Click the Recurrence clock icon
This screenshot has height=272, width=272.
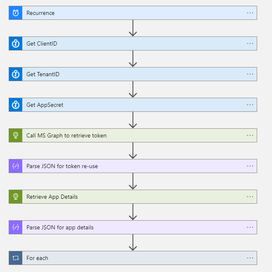tap(16, 13)
